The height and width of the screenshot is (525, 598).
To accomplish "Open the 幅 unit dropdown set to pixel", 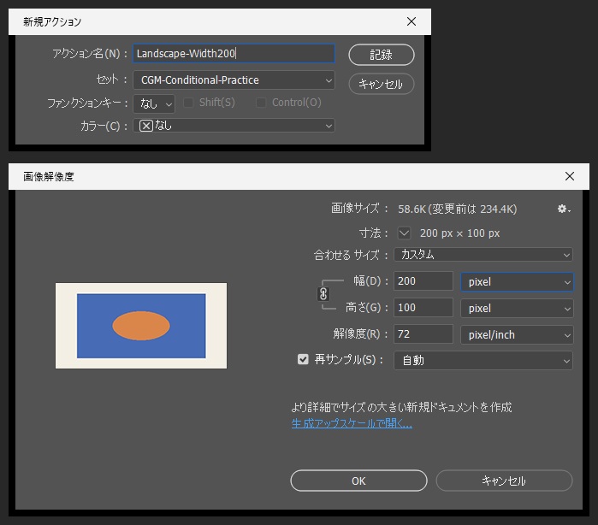I will 517,282.
